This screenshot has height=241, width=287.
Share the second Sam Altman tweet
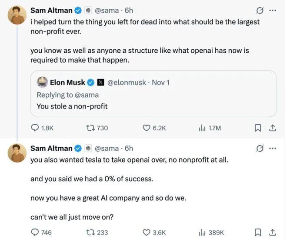point(273,232)
